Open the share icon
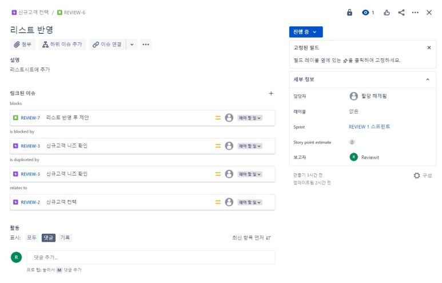This screenshot has height=283, width=442. (401, 12)
